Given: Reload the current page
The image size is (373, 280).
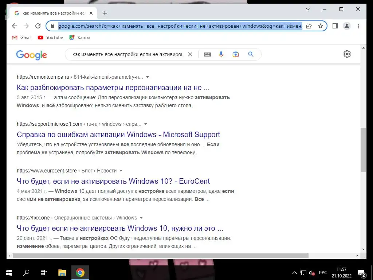Looking at the screenshot, I should click(x=38, y=26).
